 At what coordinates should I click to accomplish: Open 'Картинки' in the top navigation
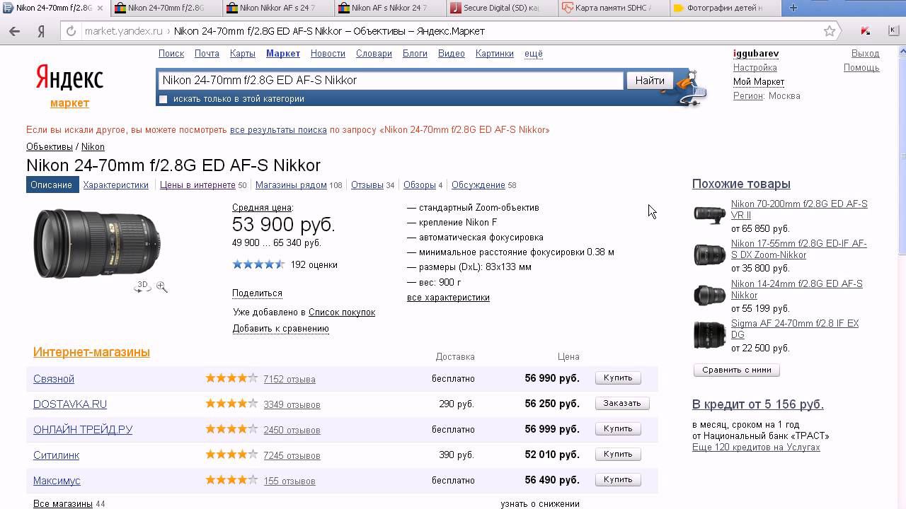[495, 54]
